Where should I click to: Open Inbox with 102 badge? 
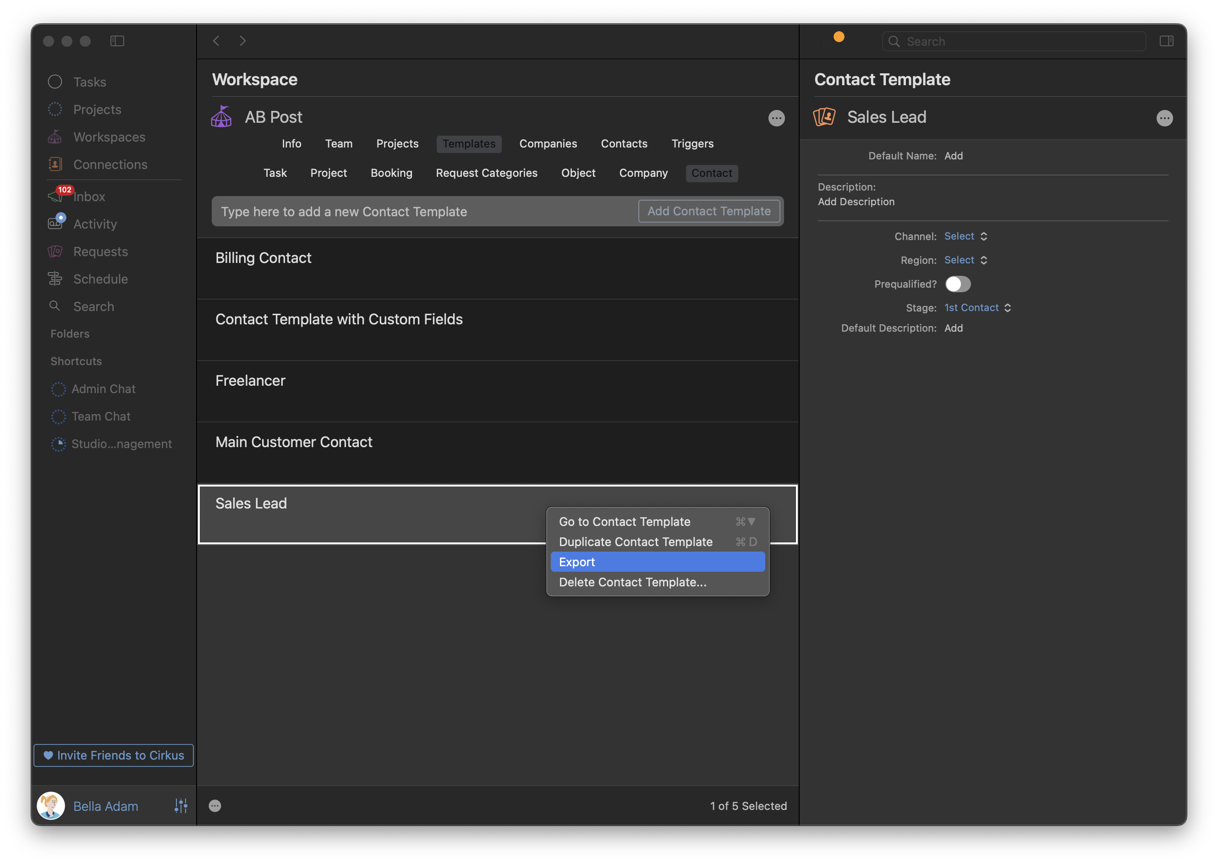[x=89, y=197]
